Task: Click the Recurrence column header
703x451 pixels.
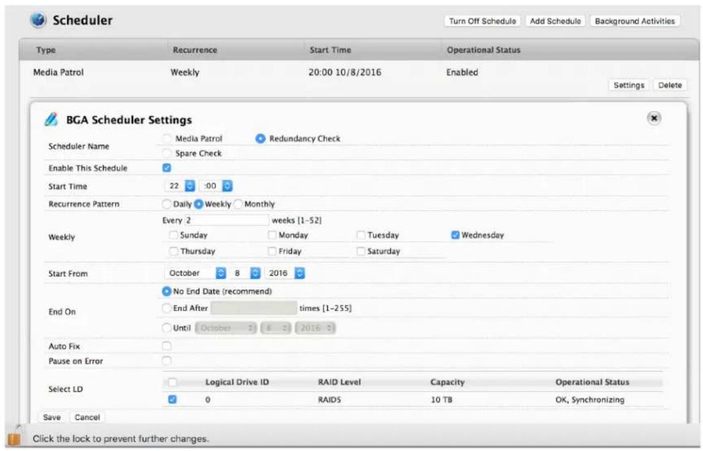Action: click(x=195, y=50)
